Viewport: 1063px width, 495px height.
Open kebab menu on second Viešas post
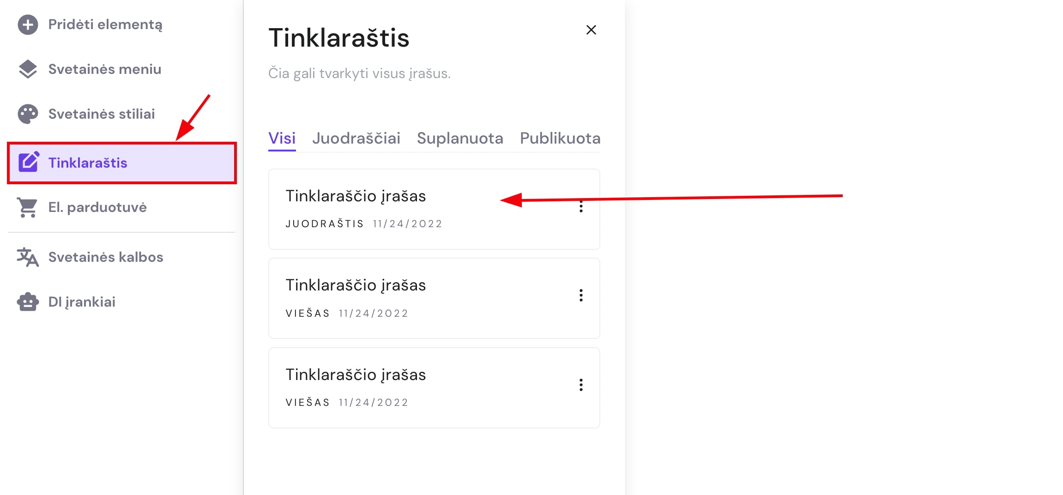coord(580,296)
